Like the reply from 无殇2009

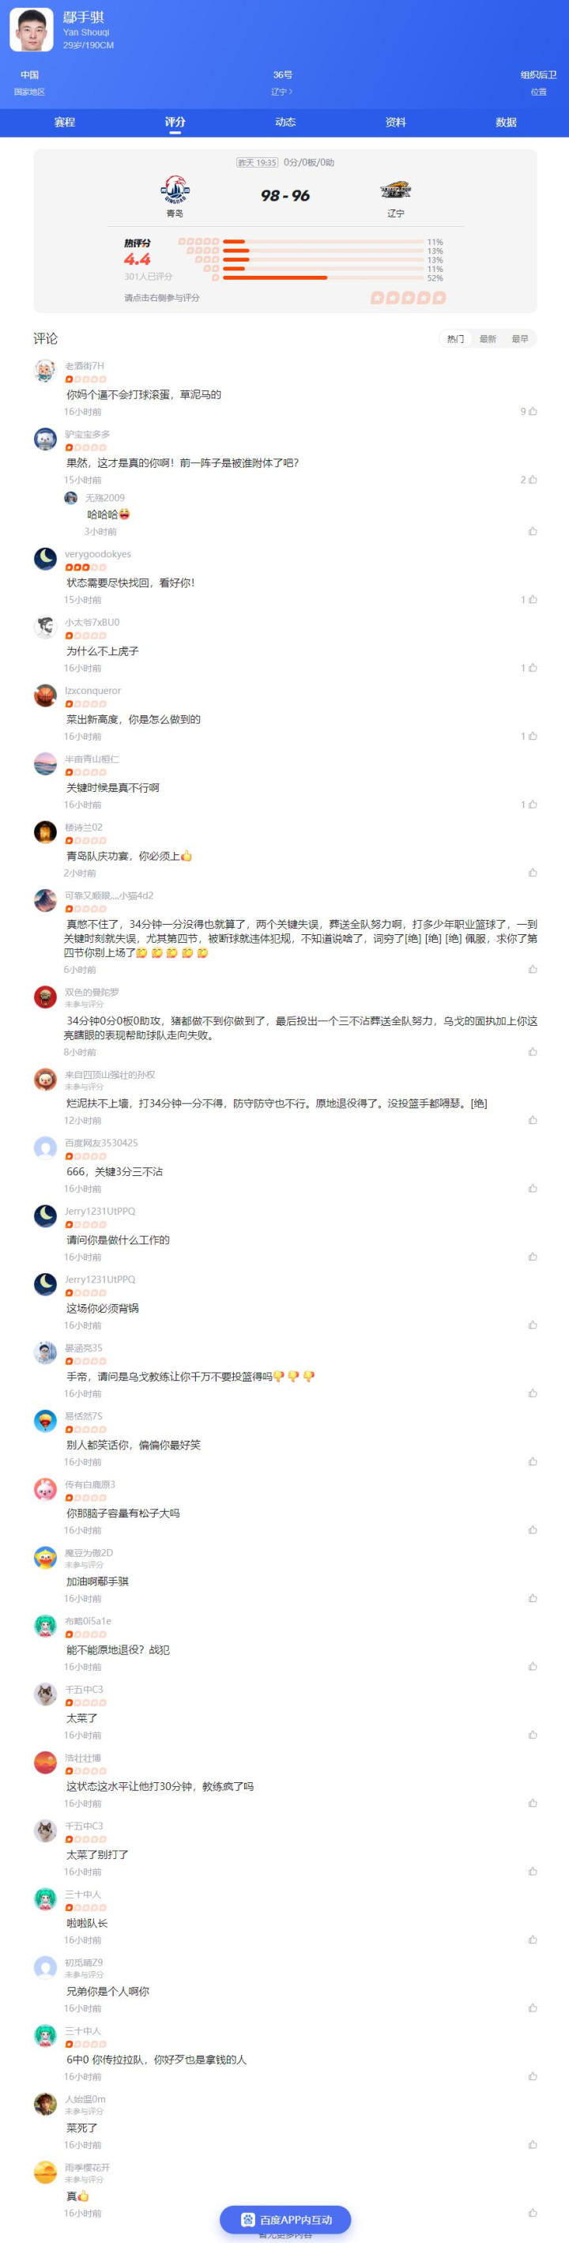tap(533, 531)
